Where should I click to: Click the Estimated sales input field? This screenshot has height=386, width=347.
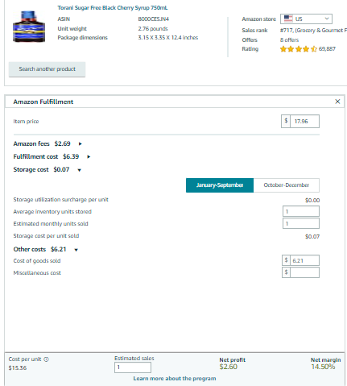(x=133, y=367)
